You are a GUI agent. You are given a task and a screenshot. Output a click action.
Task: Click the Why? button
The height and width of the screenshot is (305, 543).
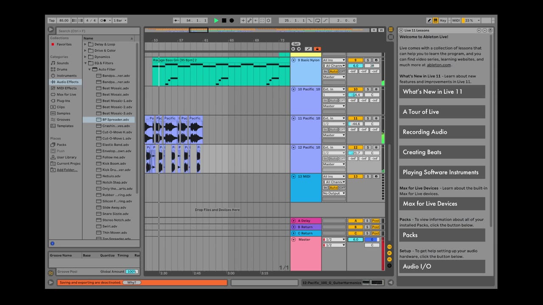(x=132, y=283)
